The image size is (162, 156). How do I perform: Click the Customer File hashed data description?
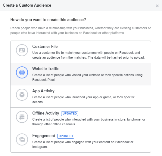point(89,55)
